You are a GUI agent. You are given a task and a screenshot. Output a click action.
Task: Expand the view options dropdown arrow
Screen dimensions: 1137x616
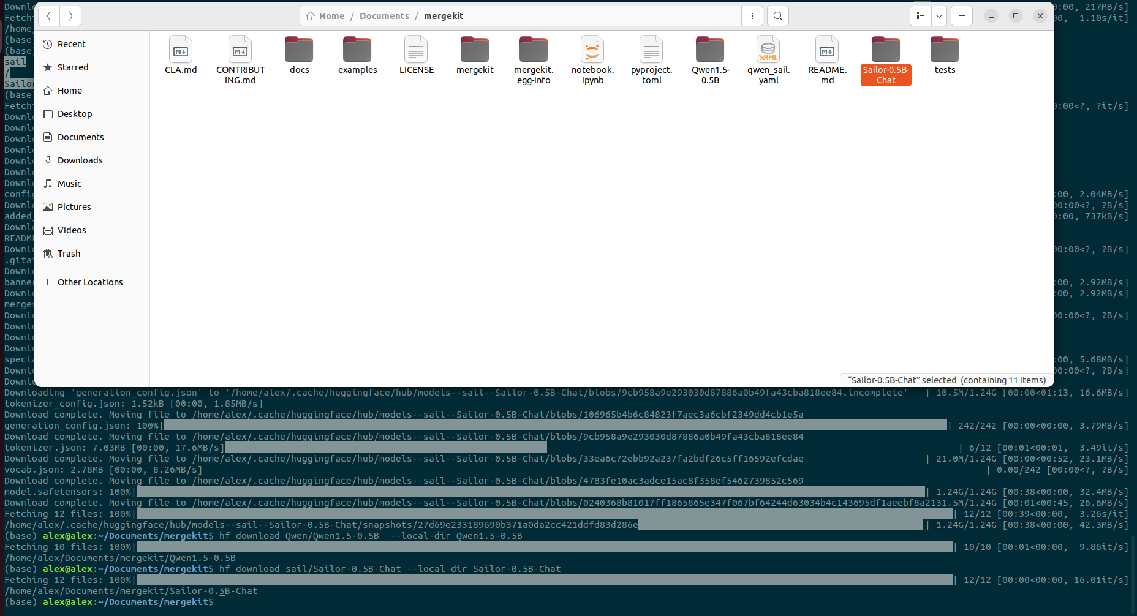[x=939, y=16]
